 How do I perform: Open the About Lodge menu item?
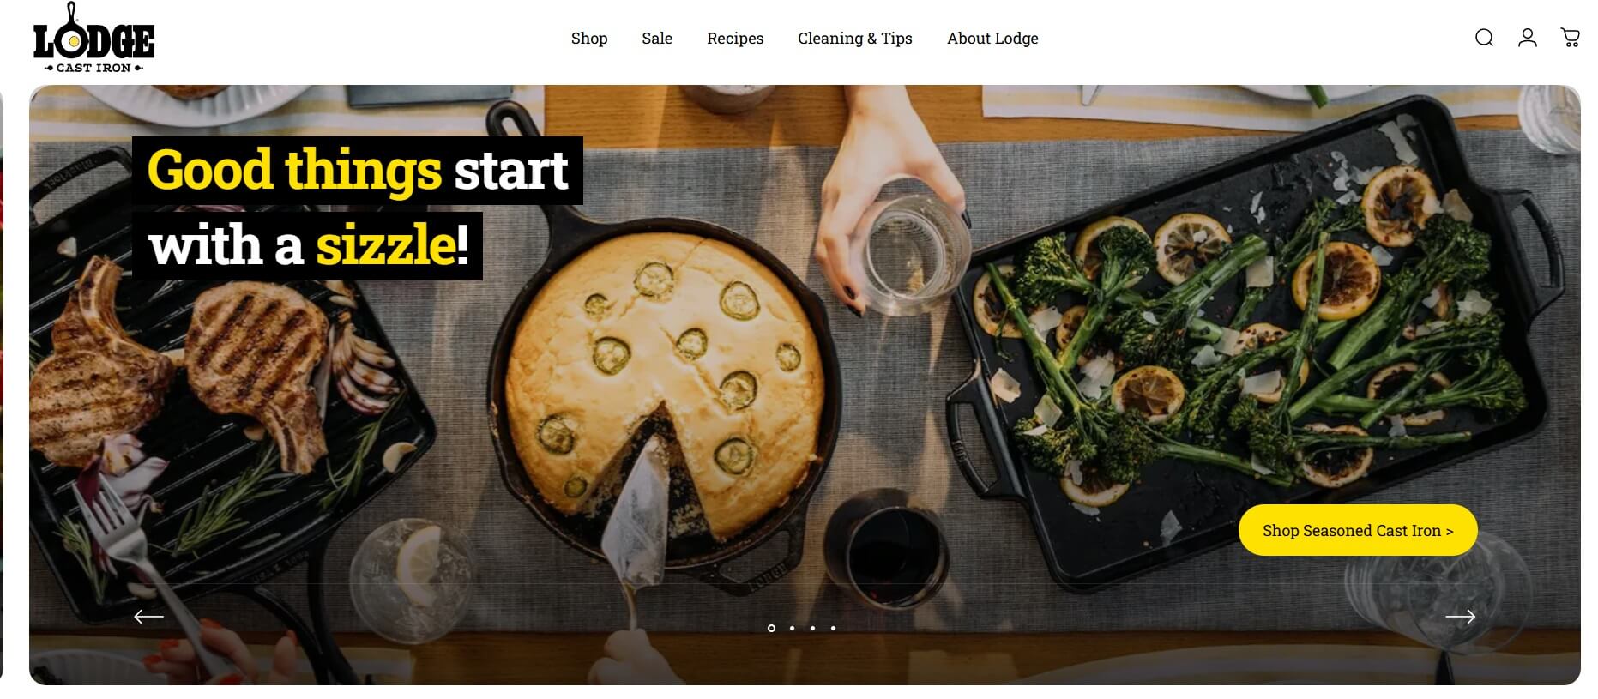coord(992,39)
